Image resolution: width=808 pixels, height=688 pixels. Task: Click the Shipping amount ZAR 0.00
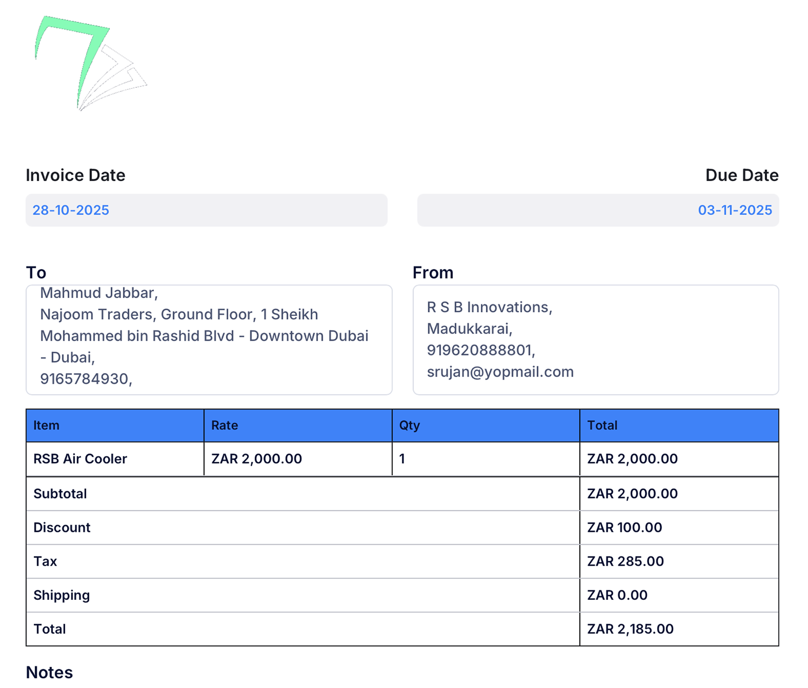pos(617,595)
